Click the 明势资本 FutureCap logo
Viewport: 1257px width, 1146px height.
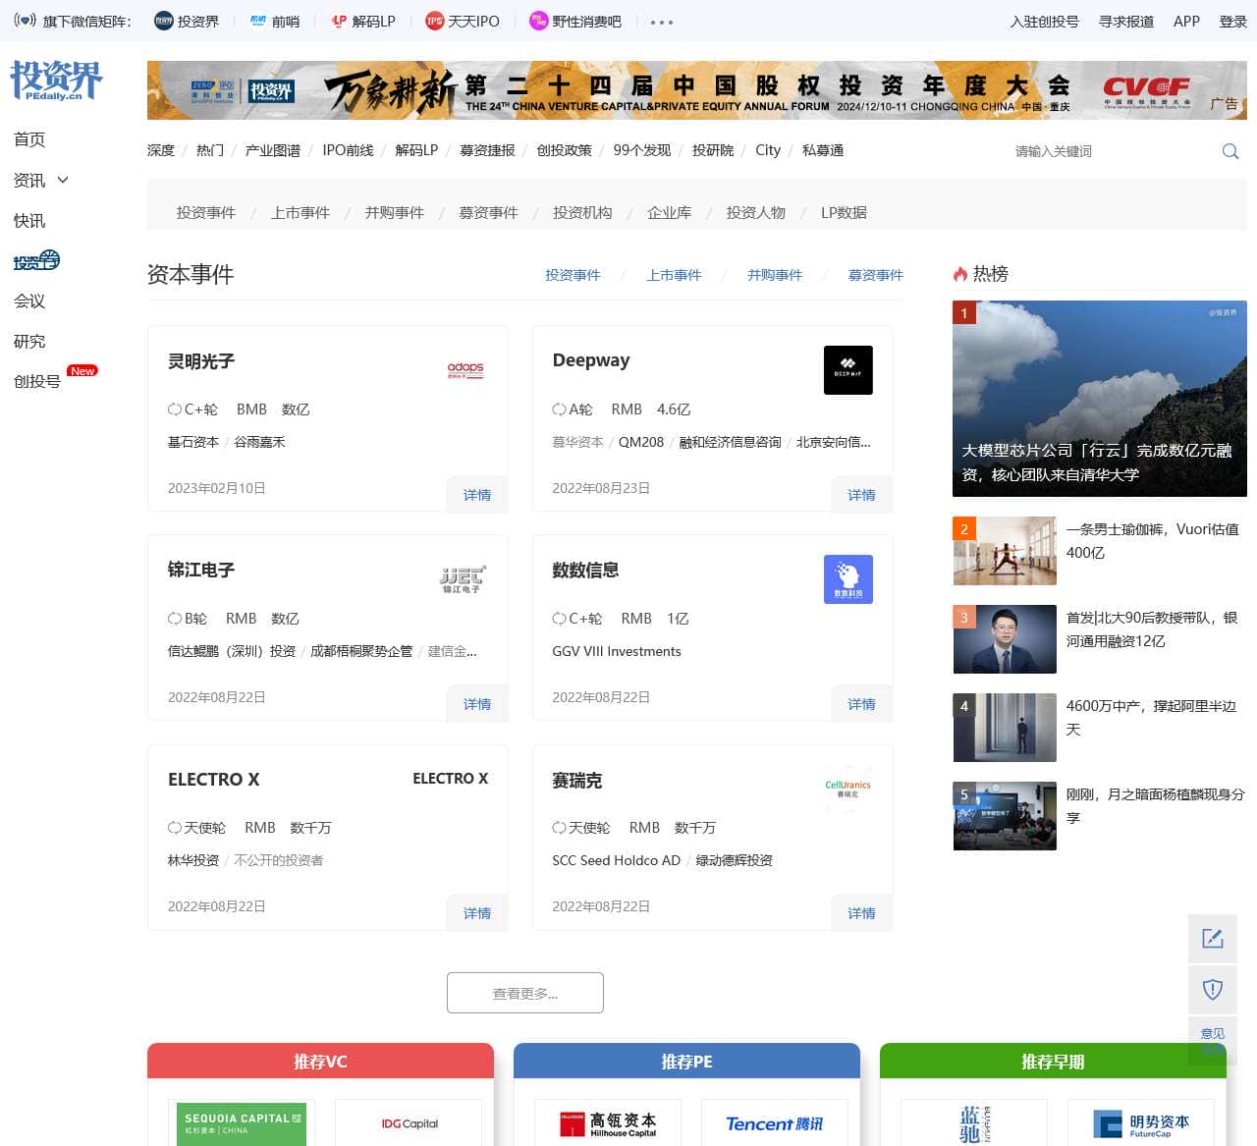1141,1124
